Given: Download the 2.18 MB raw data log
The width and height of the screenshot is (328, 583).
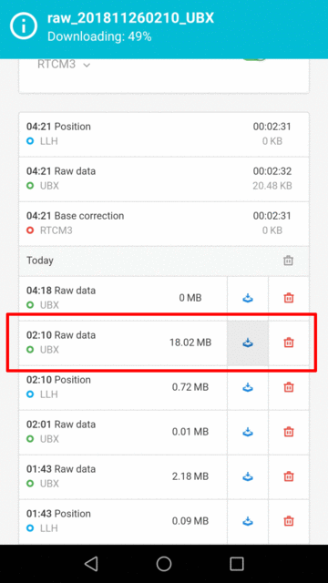Looking at the screenshot, I should tap(247, 476).
